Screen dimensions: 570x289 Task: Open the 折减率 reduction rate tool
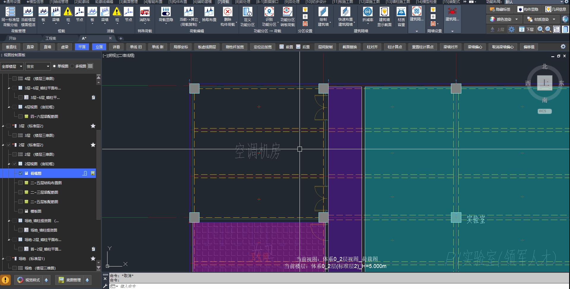(368, 12)
